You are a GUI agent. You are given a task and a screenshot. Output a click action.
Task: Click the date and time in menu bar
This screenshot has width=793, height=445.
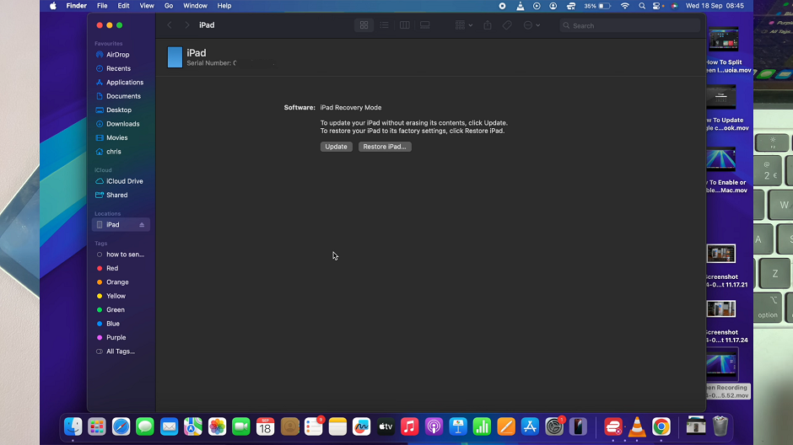(715, 6)
